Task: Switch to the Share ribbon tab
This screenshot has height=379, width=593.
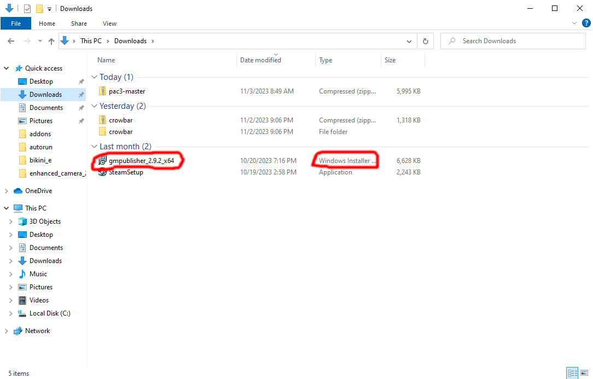Action: point(79,24)
